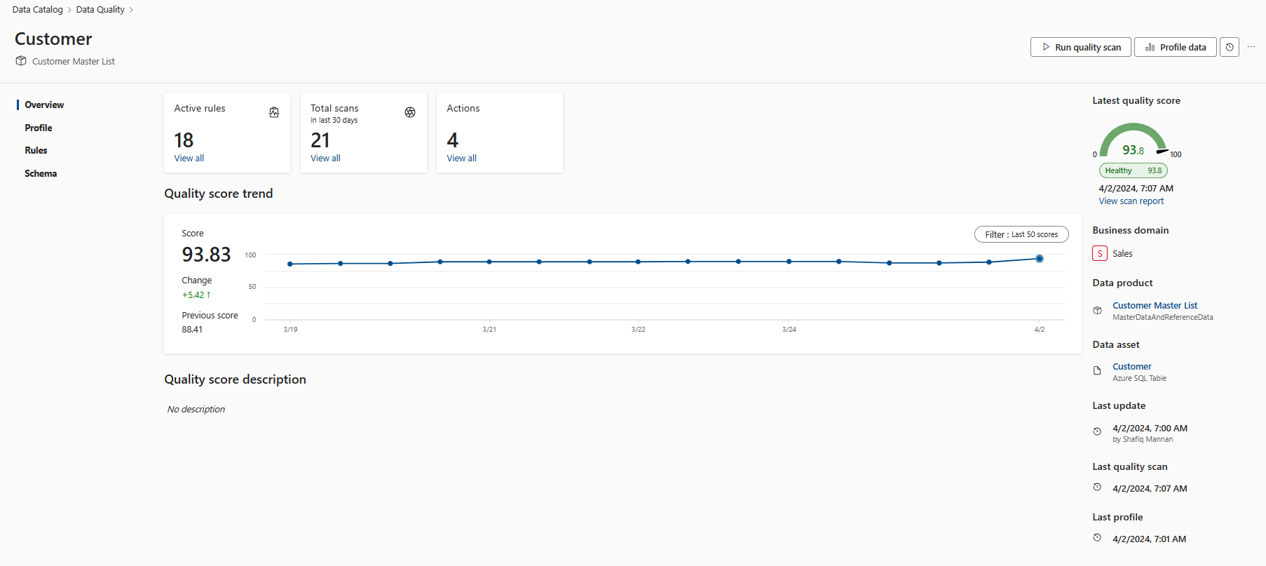Viewport: 1266px width, 566px height.
Task: Open the Last 50 scores filter
Action: pyautogui.click(x=1021, y=234)
